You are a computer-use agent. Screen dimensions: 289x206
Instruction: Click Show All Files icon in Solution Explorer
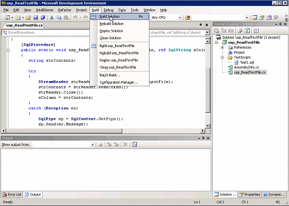click(240, 31)
